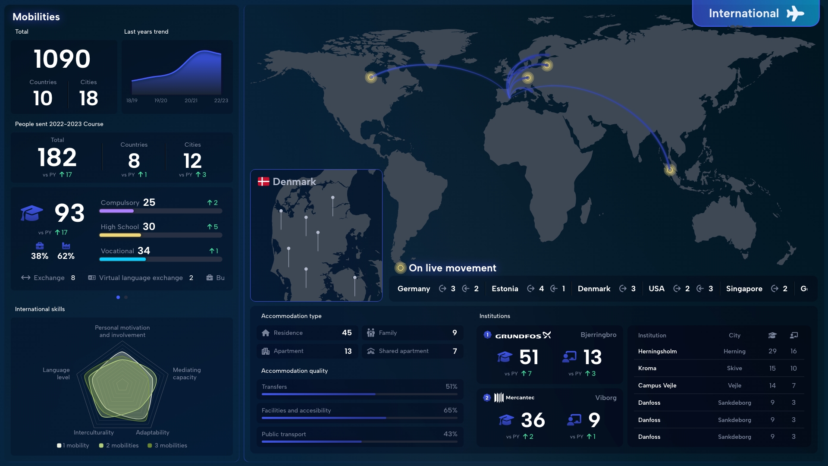Screen dimensions: 828x466
Task: Click the briefcase icon above 38%
Action: point(40,246)
